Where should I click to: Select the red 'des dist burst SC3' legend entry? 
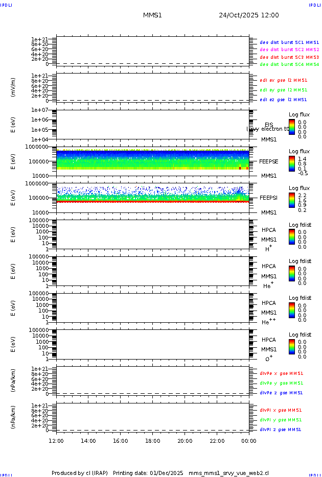coord(289,57)
